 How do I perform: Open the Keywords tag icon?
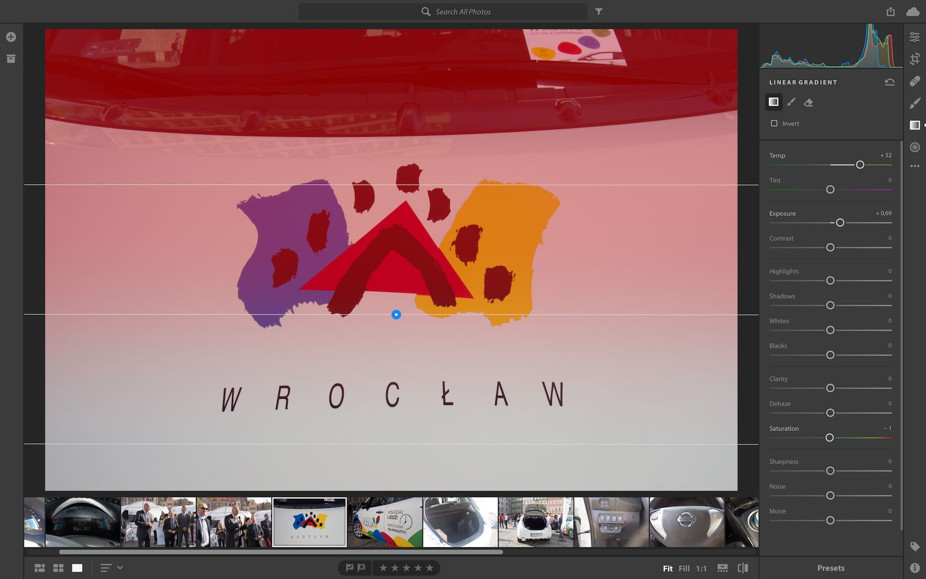[x=914, y=546]
